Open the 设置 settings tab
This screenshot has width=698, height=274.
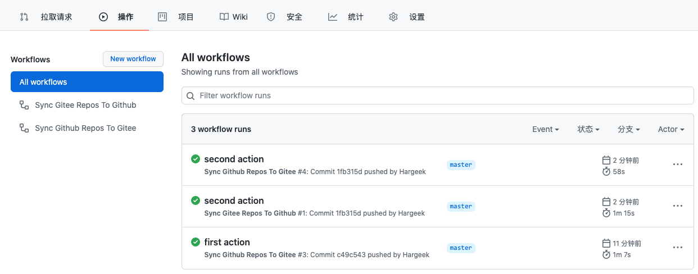click(407, 17)
